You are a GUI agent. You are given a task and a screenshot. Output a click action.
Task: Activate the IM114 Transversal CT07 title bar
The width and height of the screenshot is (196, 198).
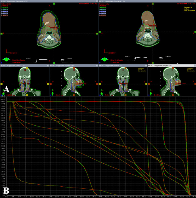49,1
